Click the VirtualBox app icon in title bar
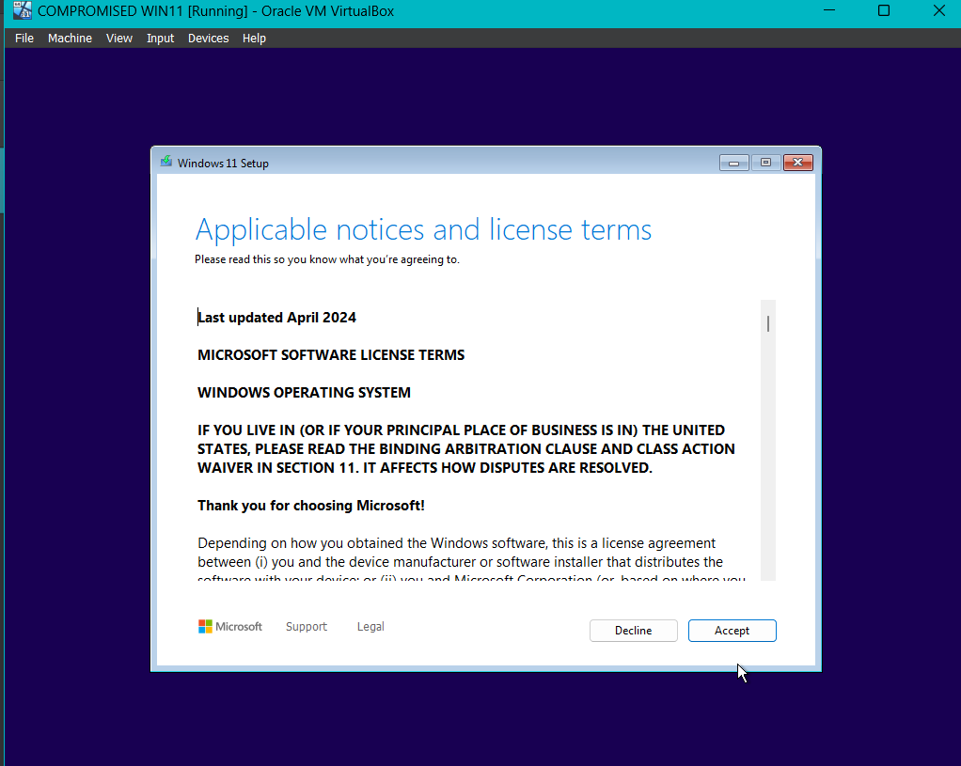Viewport: 961px width, 766px height. coord(22,10)
